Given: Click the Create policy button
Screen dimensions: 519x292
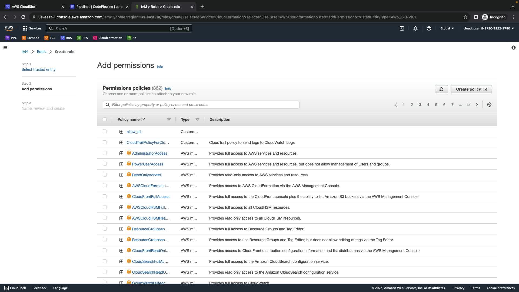Looking at the screenshot, I should click(471, 89).
